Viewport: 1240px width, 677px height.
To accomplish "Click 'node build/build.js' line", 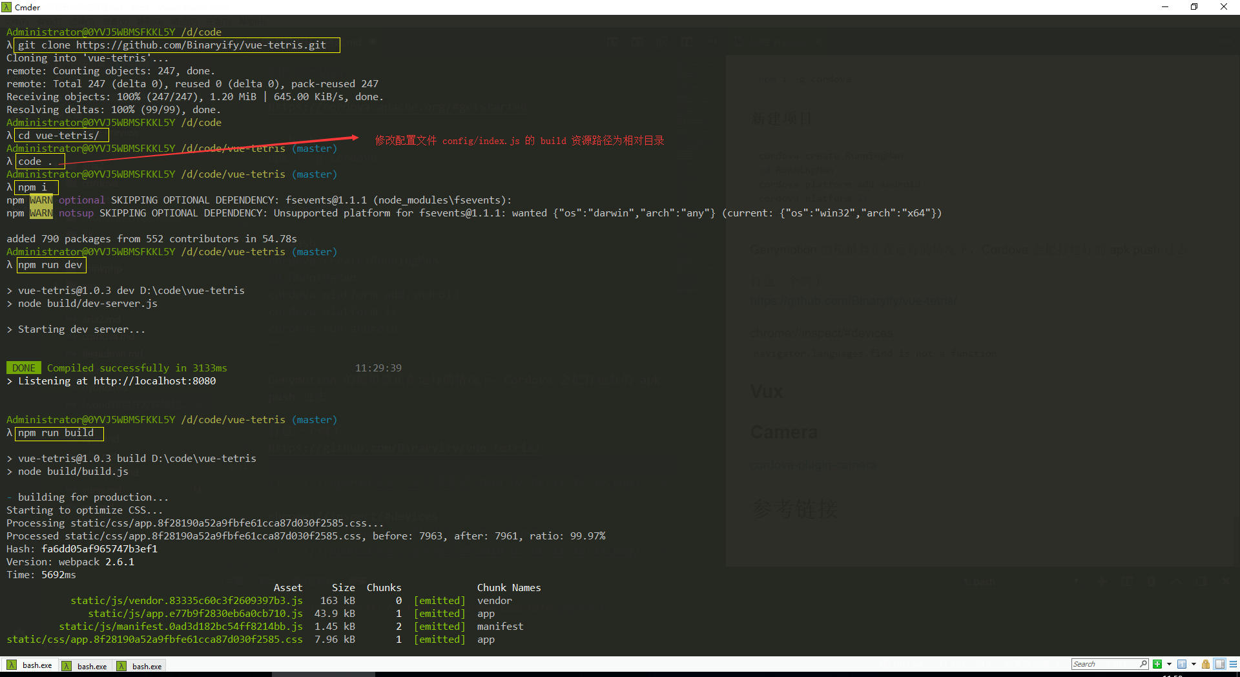I will click(x=68, y=472).
